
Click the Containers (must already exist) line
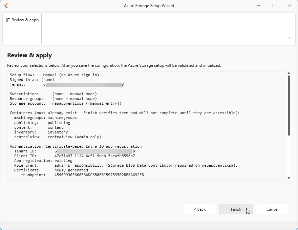(125, 113)
